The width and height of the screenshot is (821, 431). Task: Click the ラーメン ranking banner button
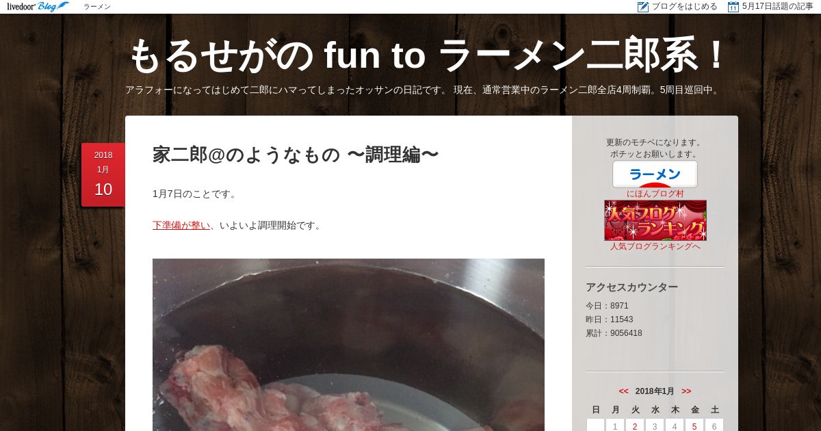coord(655,174)
